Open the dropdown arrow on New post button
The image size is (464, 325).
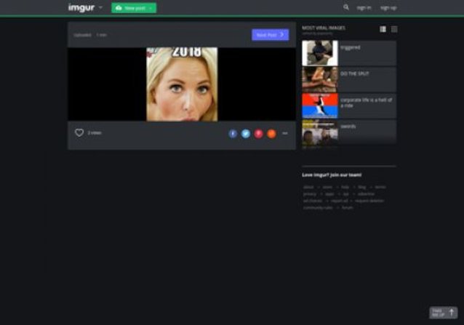click(151, 8)
